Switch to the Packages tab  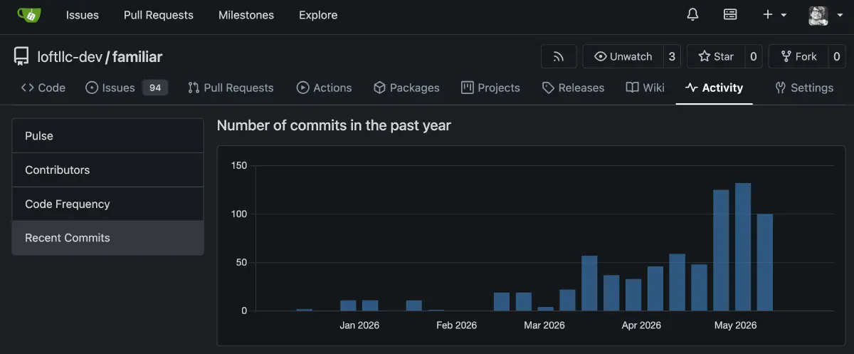pos(406,88)
